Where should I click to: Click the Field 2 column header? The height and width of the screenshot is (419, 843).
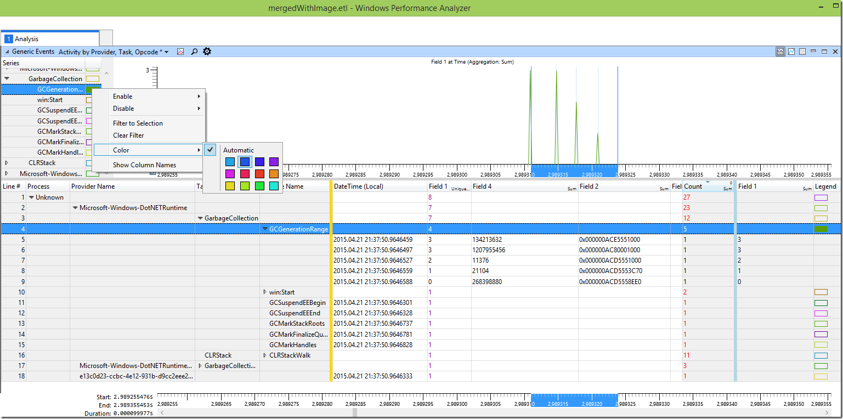pos(624,186)
